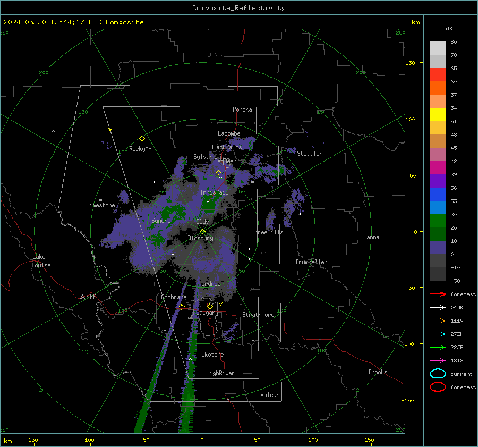Click the Sundre city label
This screenshot has width=478, height=447.
pos(161,220)
